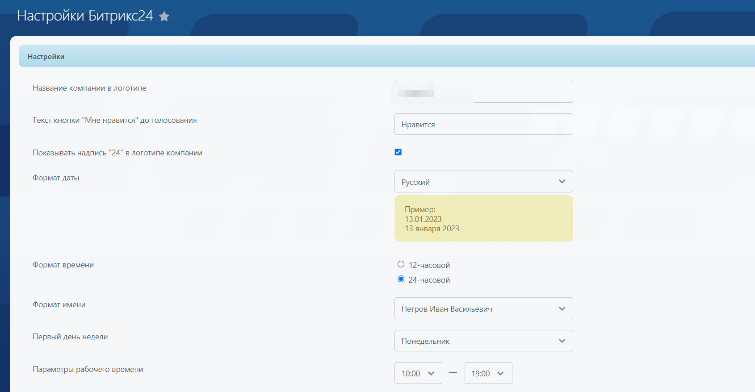Click the Настройки Битрикс24 page title
Viewport: 755px width, 392px height.
tap(85, 16)
